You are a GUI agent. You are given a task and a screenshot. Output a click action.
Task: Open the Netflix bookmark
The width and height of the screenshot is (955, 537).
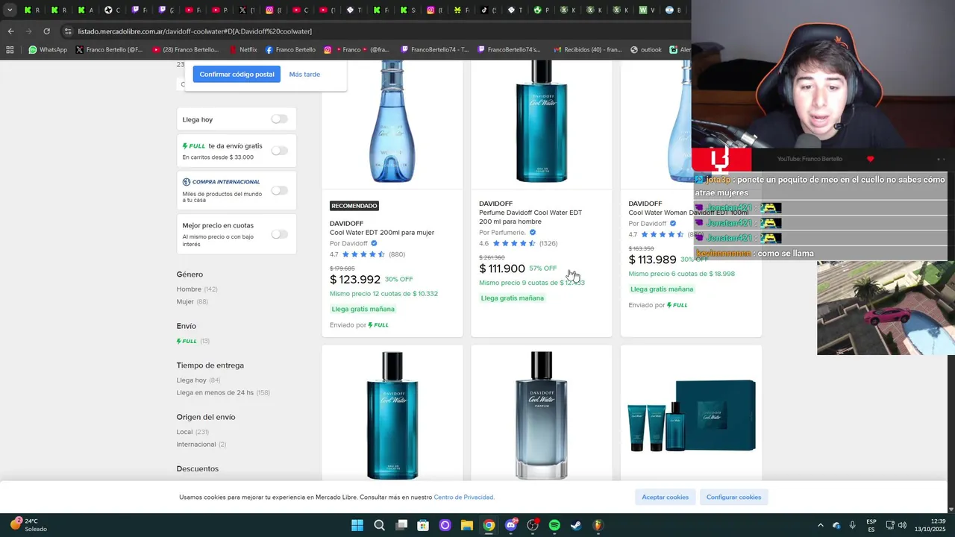coord(242,50)
